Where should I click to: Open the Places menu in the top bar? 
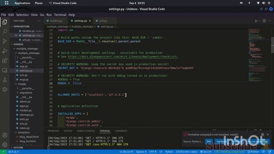tap(39, 3)
